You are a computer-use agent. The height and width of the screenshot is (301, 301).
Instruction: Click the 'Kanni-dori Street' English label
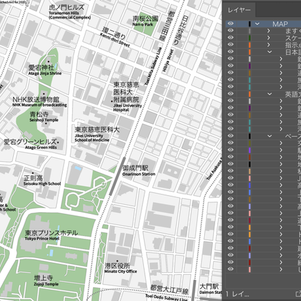(x=115, y=40)
